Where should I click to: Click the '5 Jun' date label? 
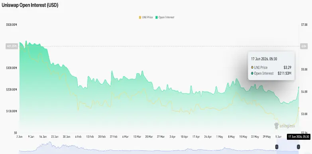(x=279, y=137)
